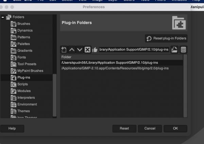This screenshot has height=144, width=204.
Task: Open Help for Preferences
Action: pos(12,128)
